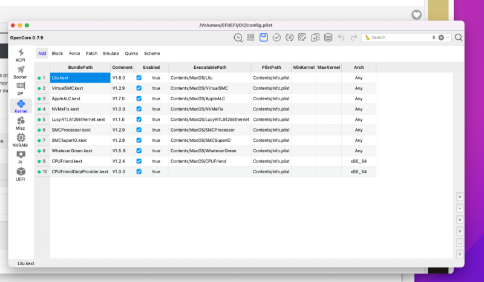This screenshot has height=282, width=484.
Task: Open the Misc section
Action: pos(21,124)
